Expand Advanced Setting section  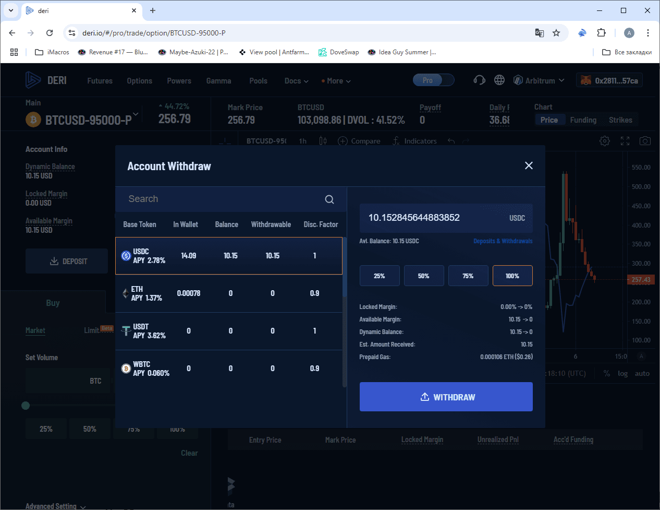[56, 506]
